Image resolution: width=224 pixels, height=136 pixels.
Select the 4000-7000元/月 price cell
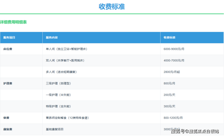(x=174, y=60)
